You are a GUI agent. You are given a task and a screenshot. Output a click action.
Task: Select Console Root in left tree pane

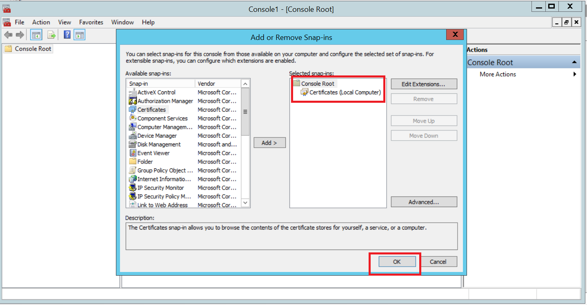pos(33,49)
